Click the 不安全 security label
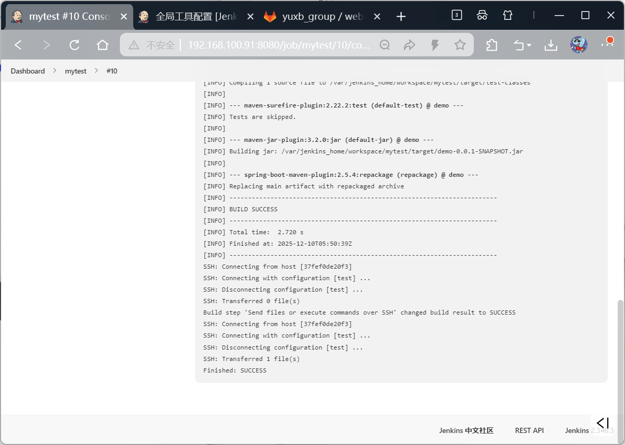This screenshot has width=625, height=445. pos(160,45)
